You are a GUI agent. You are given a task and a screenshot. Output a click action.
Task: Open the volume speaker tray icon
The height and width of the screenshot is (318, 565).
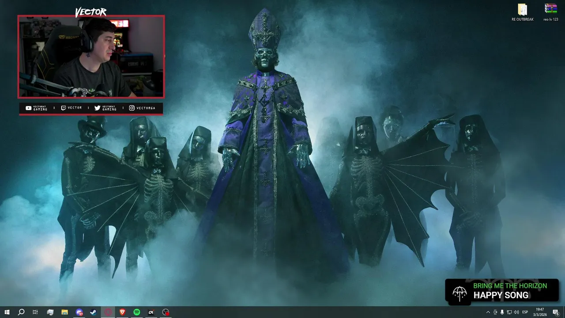click(516, 312)
